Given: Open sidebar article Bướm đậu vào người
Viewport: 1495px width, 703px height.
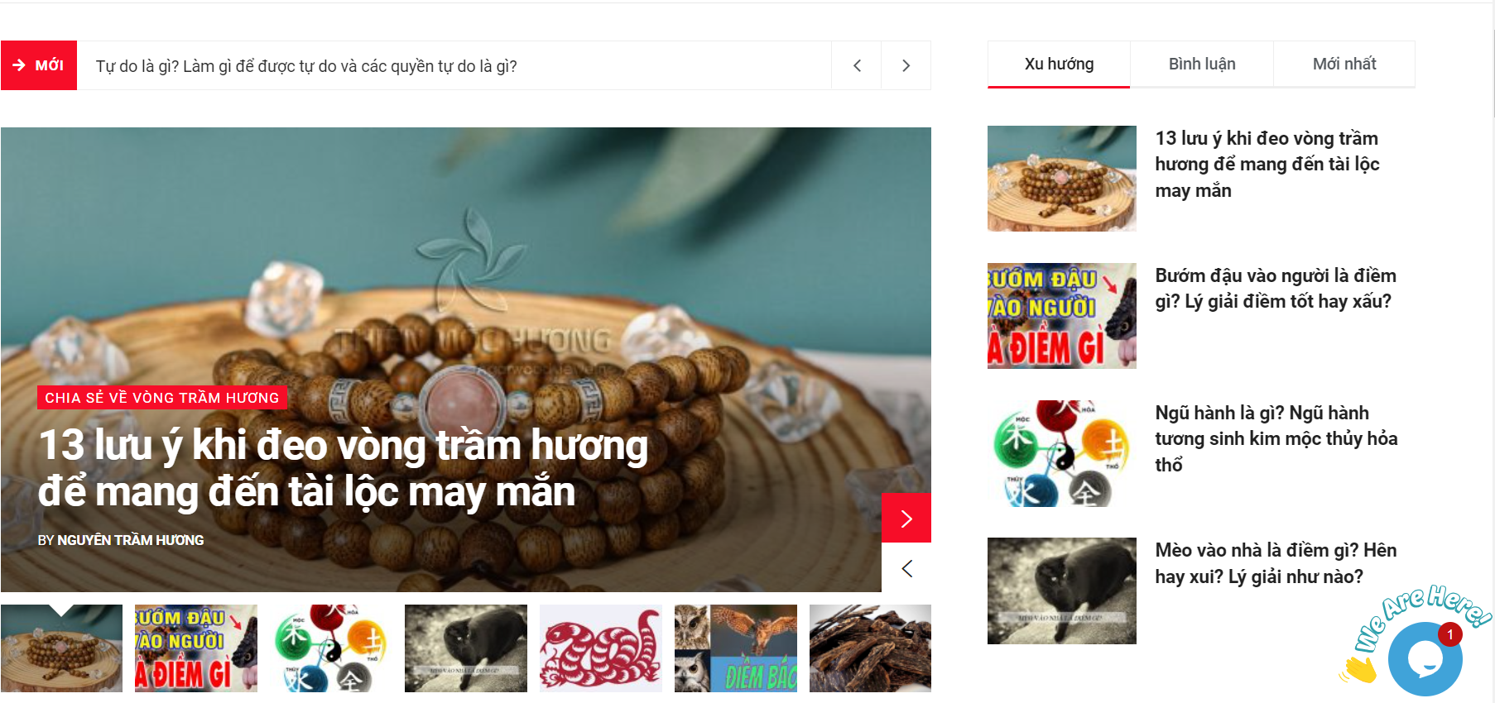Looking at the screenshot, I should tap(1276, 289).
